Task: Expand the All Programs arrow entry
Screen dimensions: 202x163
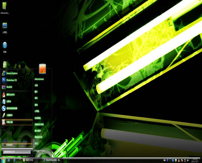Action: coord(17,145)
